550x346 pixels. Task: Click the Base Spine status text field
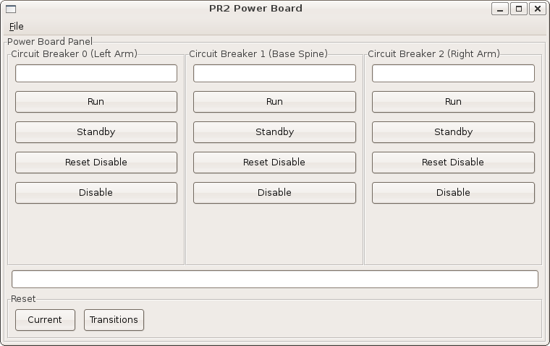pyautogui.click(x=274, y=73)
